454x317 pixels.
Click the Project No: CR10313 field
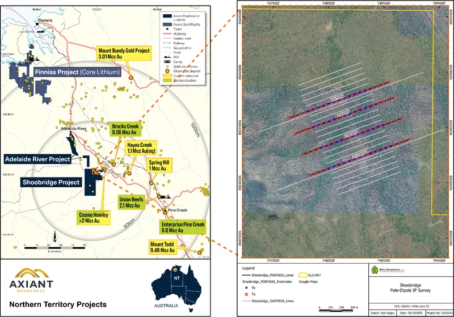click(439, 313)
